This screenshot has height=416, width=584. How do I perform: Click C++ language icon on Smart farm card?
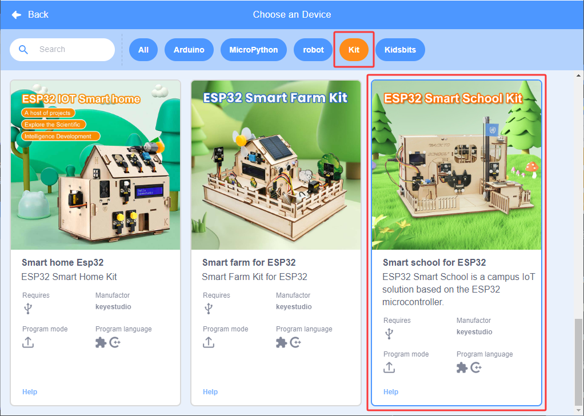pyautogui.click(x=296, y=342)
